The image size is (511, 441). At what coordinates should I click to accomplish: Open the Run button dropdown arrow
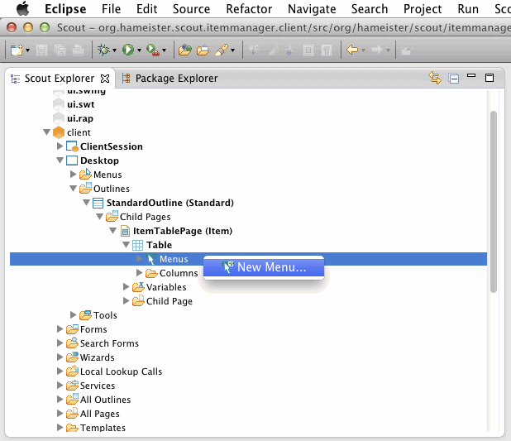(140, 51)
